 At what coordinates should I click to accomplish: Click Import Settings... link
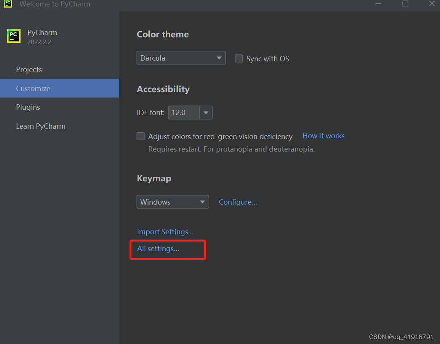click(165, 232)
